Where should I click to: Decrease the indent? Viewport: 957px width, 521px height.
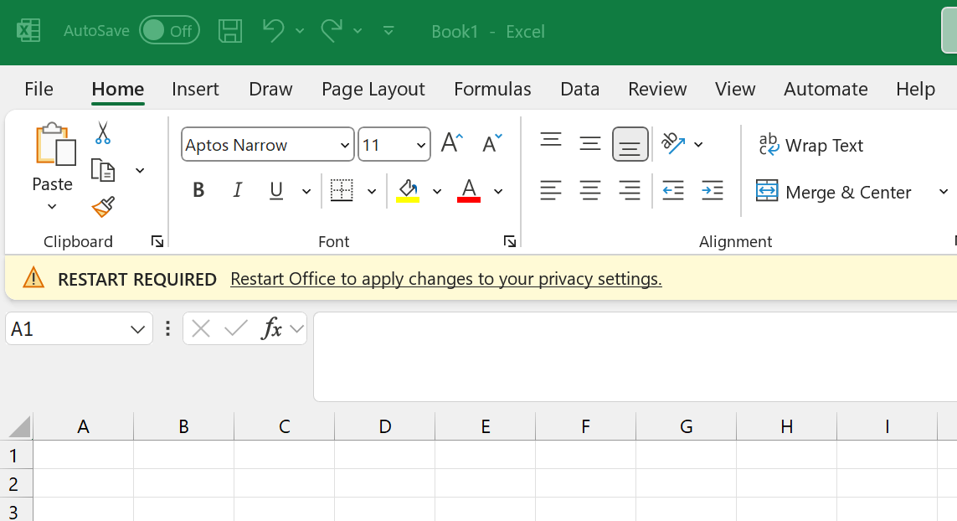click(672, 191)
